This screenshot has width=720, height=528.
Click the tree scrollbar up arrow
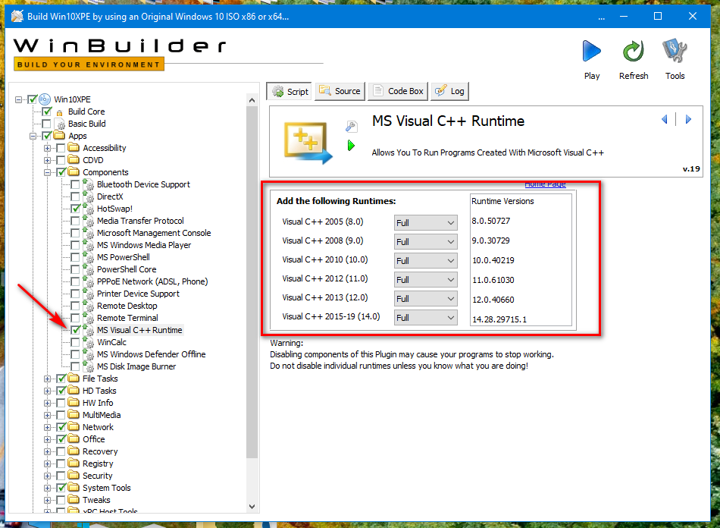[x=252, y=99]
